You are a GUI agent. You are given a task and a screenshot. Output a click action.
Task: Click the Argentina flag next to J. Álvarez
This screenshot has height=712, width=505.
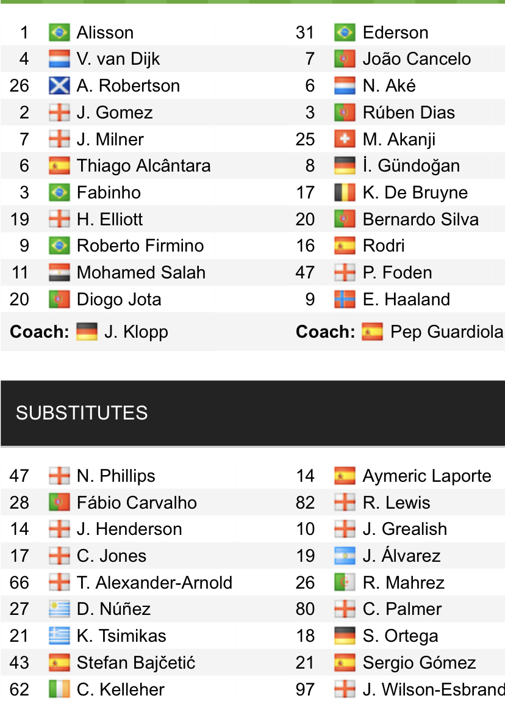(345, 556)
